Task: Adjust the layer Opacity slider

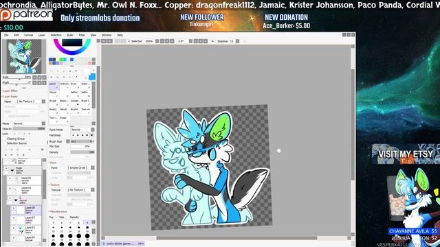Action: pyautogui.click(x=29, y=129)
